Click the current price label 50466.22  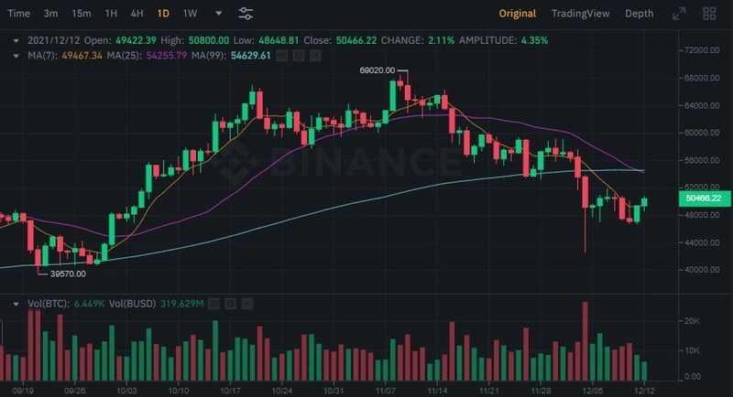pos(703,198)
